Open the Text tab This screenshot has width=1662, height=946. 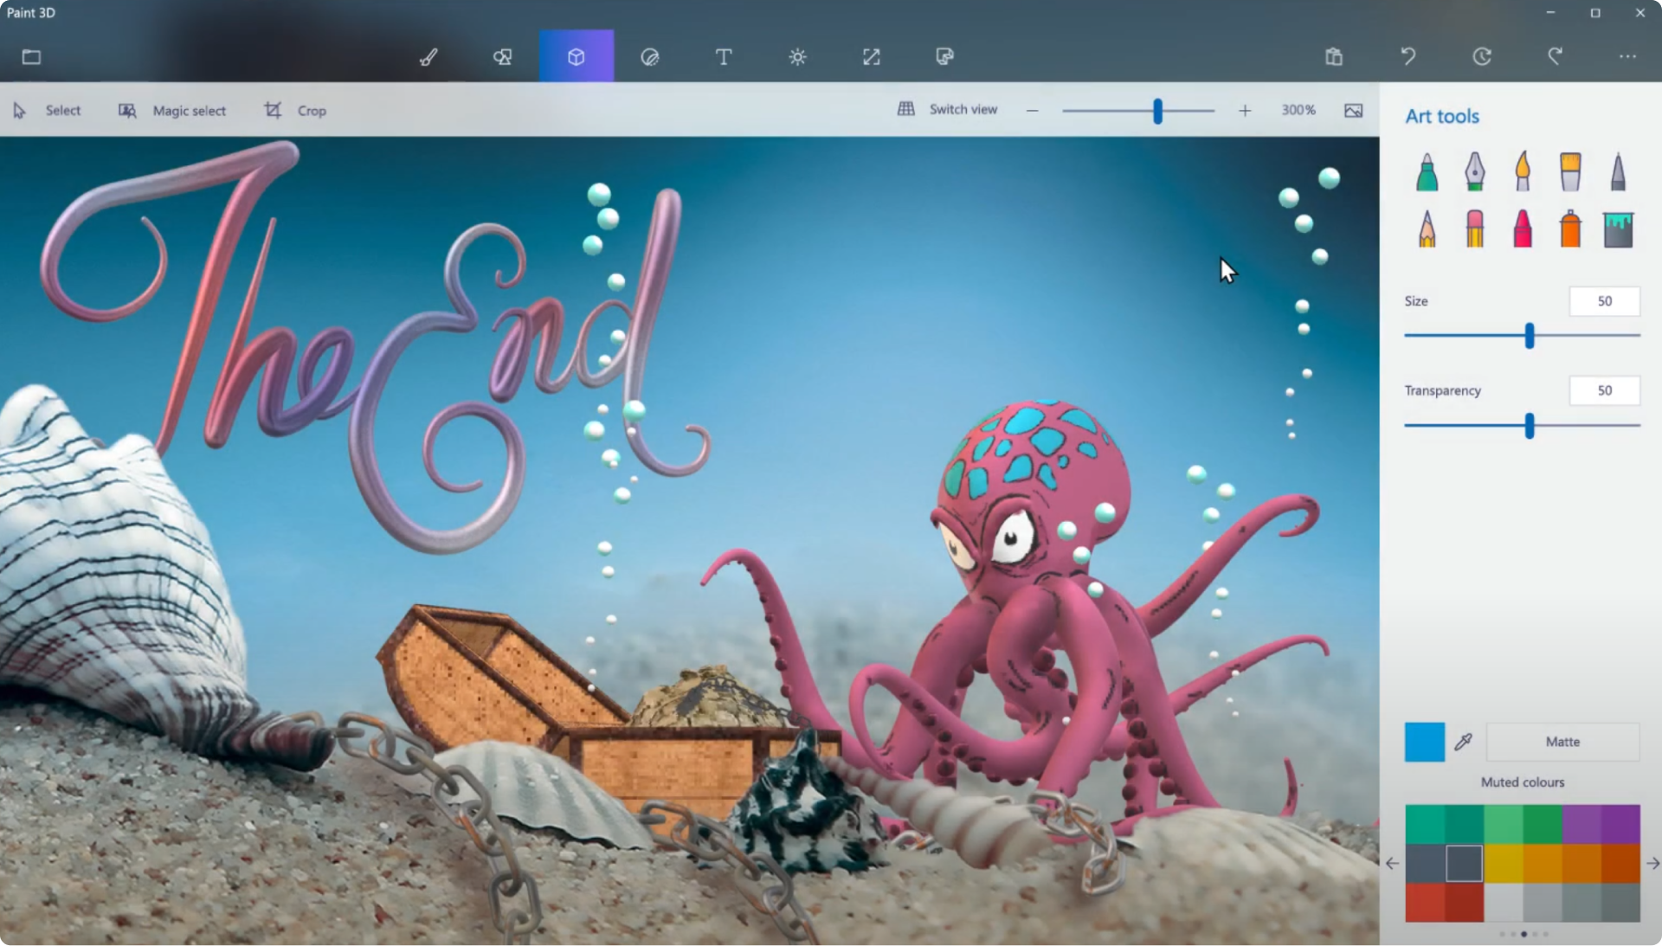[x=724, y=57]
